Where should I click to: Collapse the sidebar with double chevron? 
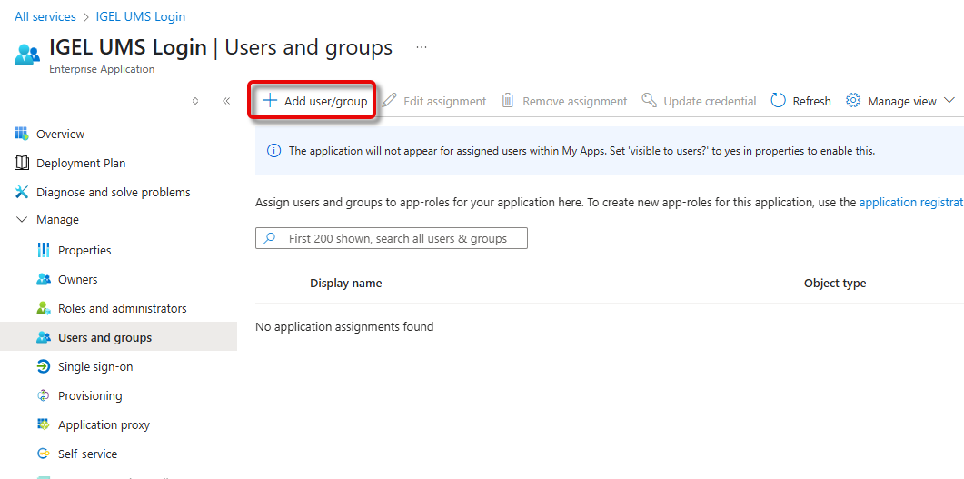coord(226,101)
